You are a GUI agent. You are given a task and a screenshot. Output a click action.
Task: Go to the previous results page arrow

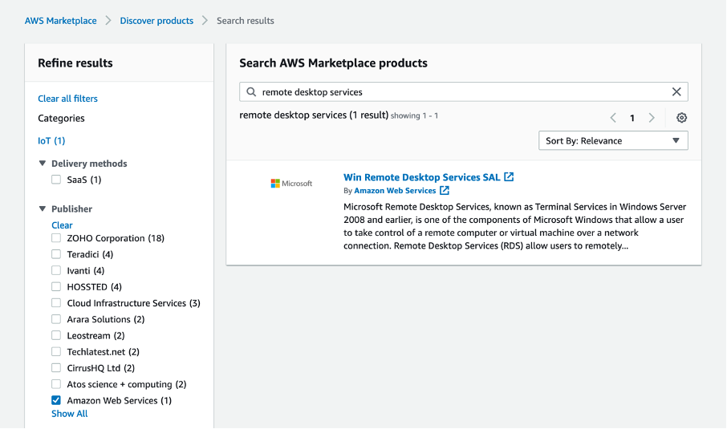[x=613, y=118]
